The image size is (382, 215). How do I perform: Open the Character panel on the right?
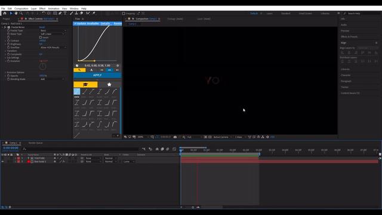pos(346,75)
